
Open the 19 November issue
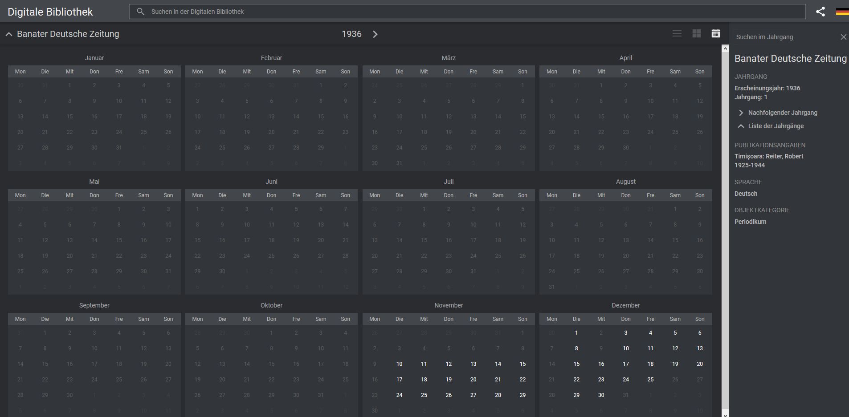(449, 380)
